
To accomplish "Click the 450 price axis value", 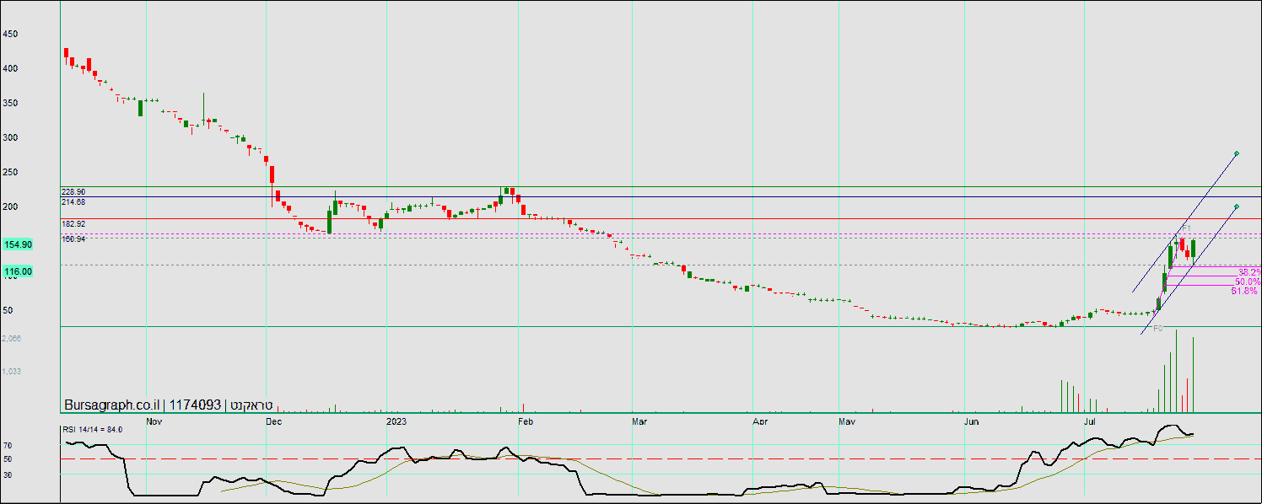I will pos(10,35).
